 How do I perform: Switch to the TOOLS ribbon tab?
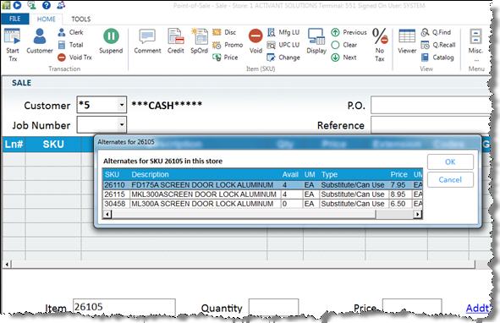click(x=80, y=19)
